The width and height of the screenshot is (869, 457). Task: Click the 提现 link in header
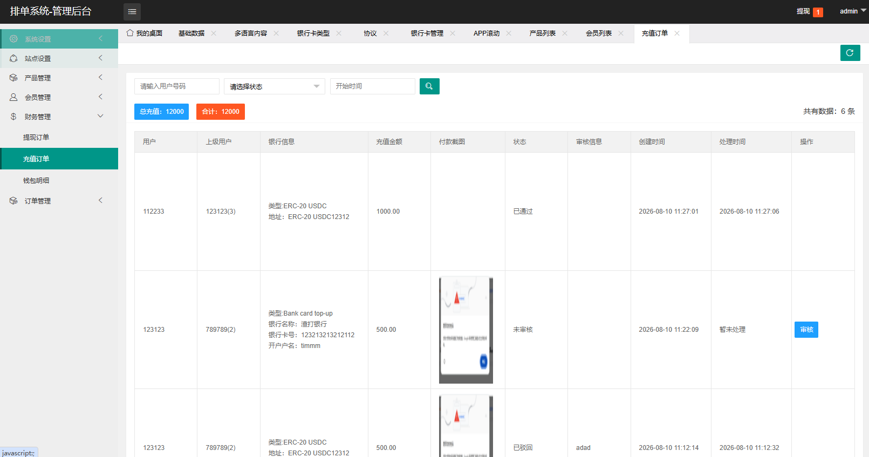coord(803,11)
